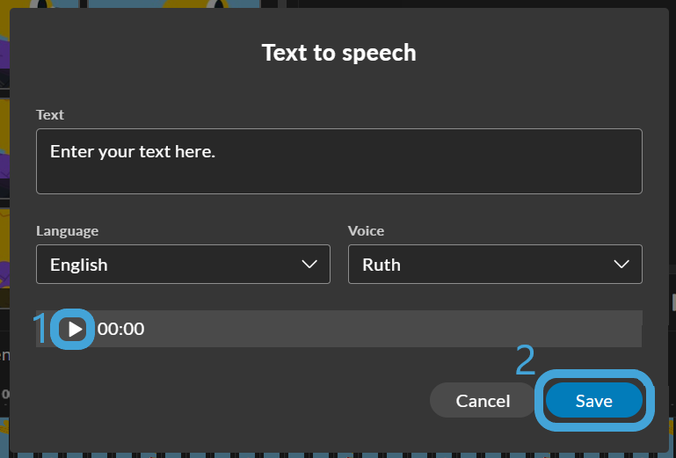Image resolution: width=676 pixels, height=458 pixels.
Task: Click the 'Enter your text here.' placeholder
Action: tap(133, 151)
